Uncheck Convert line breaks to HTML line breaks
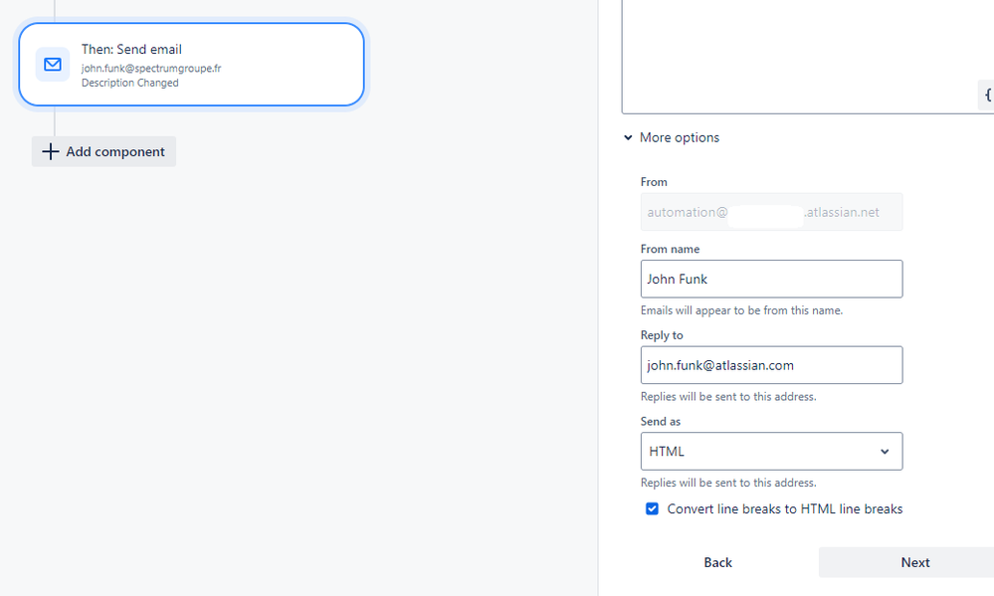 point(652,508)
